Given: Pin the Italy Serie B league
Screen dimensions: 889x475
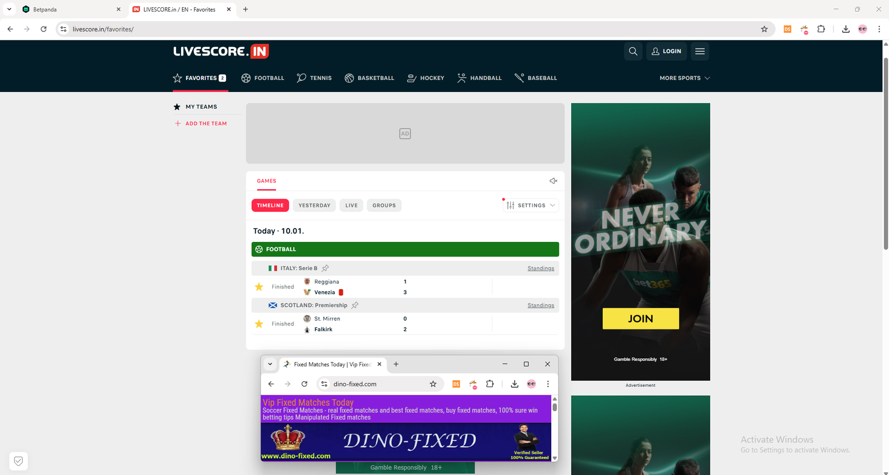Looking at the screenshot, I should [x=326, y=269].
